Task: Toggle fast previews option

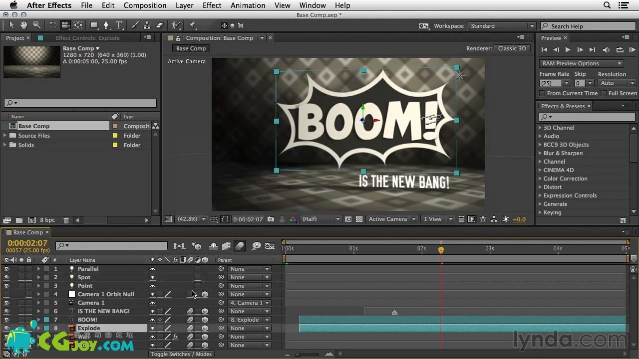Action: click(x=472, y=219)
